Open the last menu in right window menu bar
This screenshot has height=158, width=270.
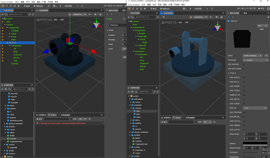click(x=183, y=4)
